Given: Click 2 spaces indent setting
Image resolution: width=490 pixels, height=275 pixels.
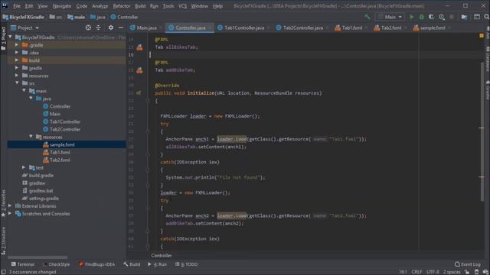Looking at the screenshot, I should point(452,272).
